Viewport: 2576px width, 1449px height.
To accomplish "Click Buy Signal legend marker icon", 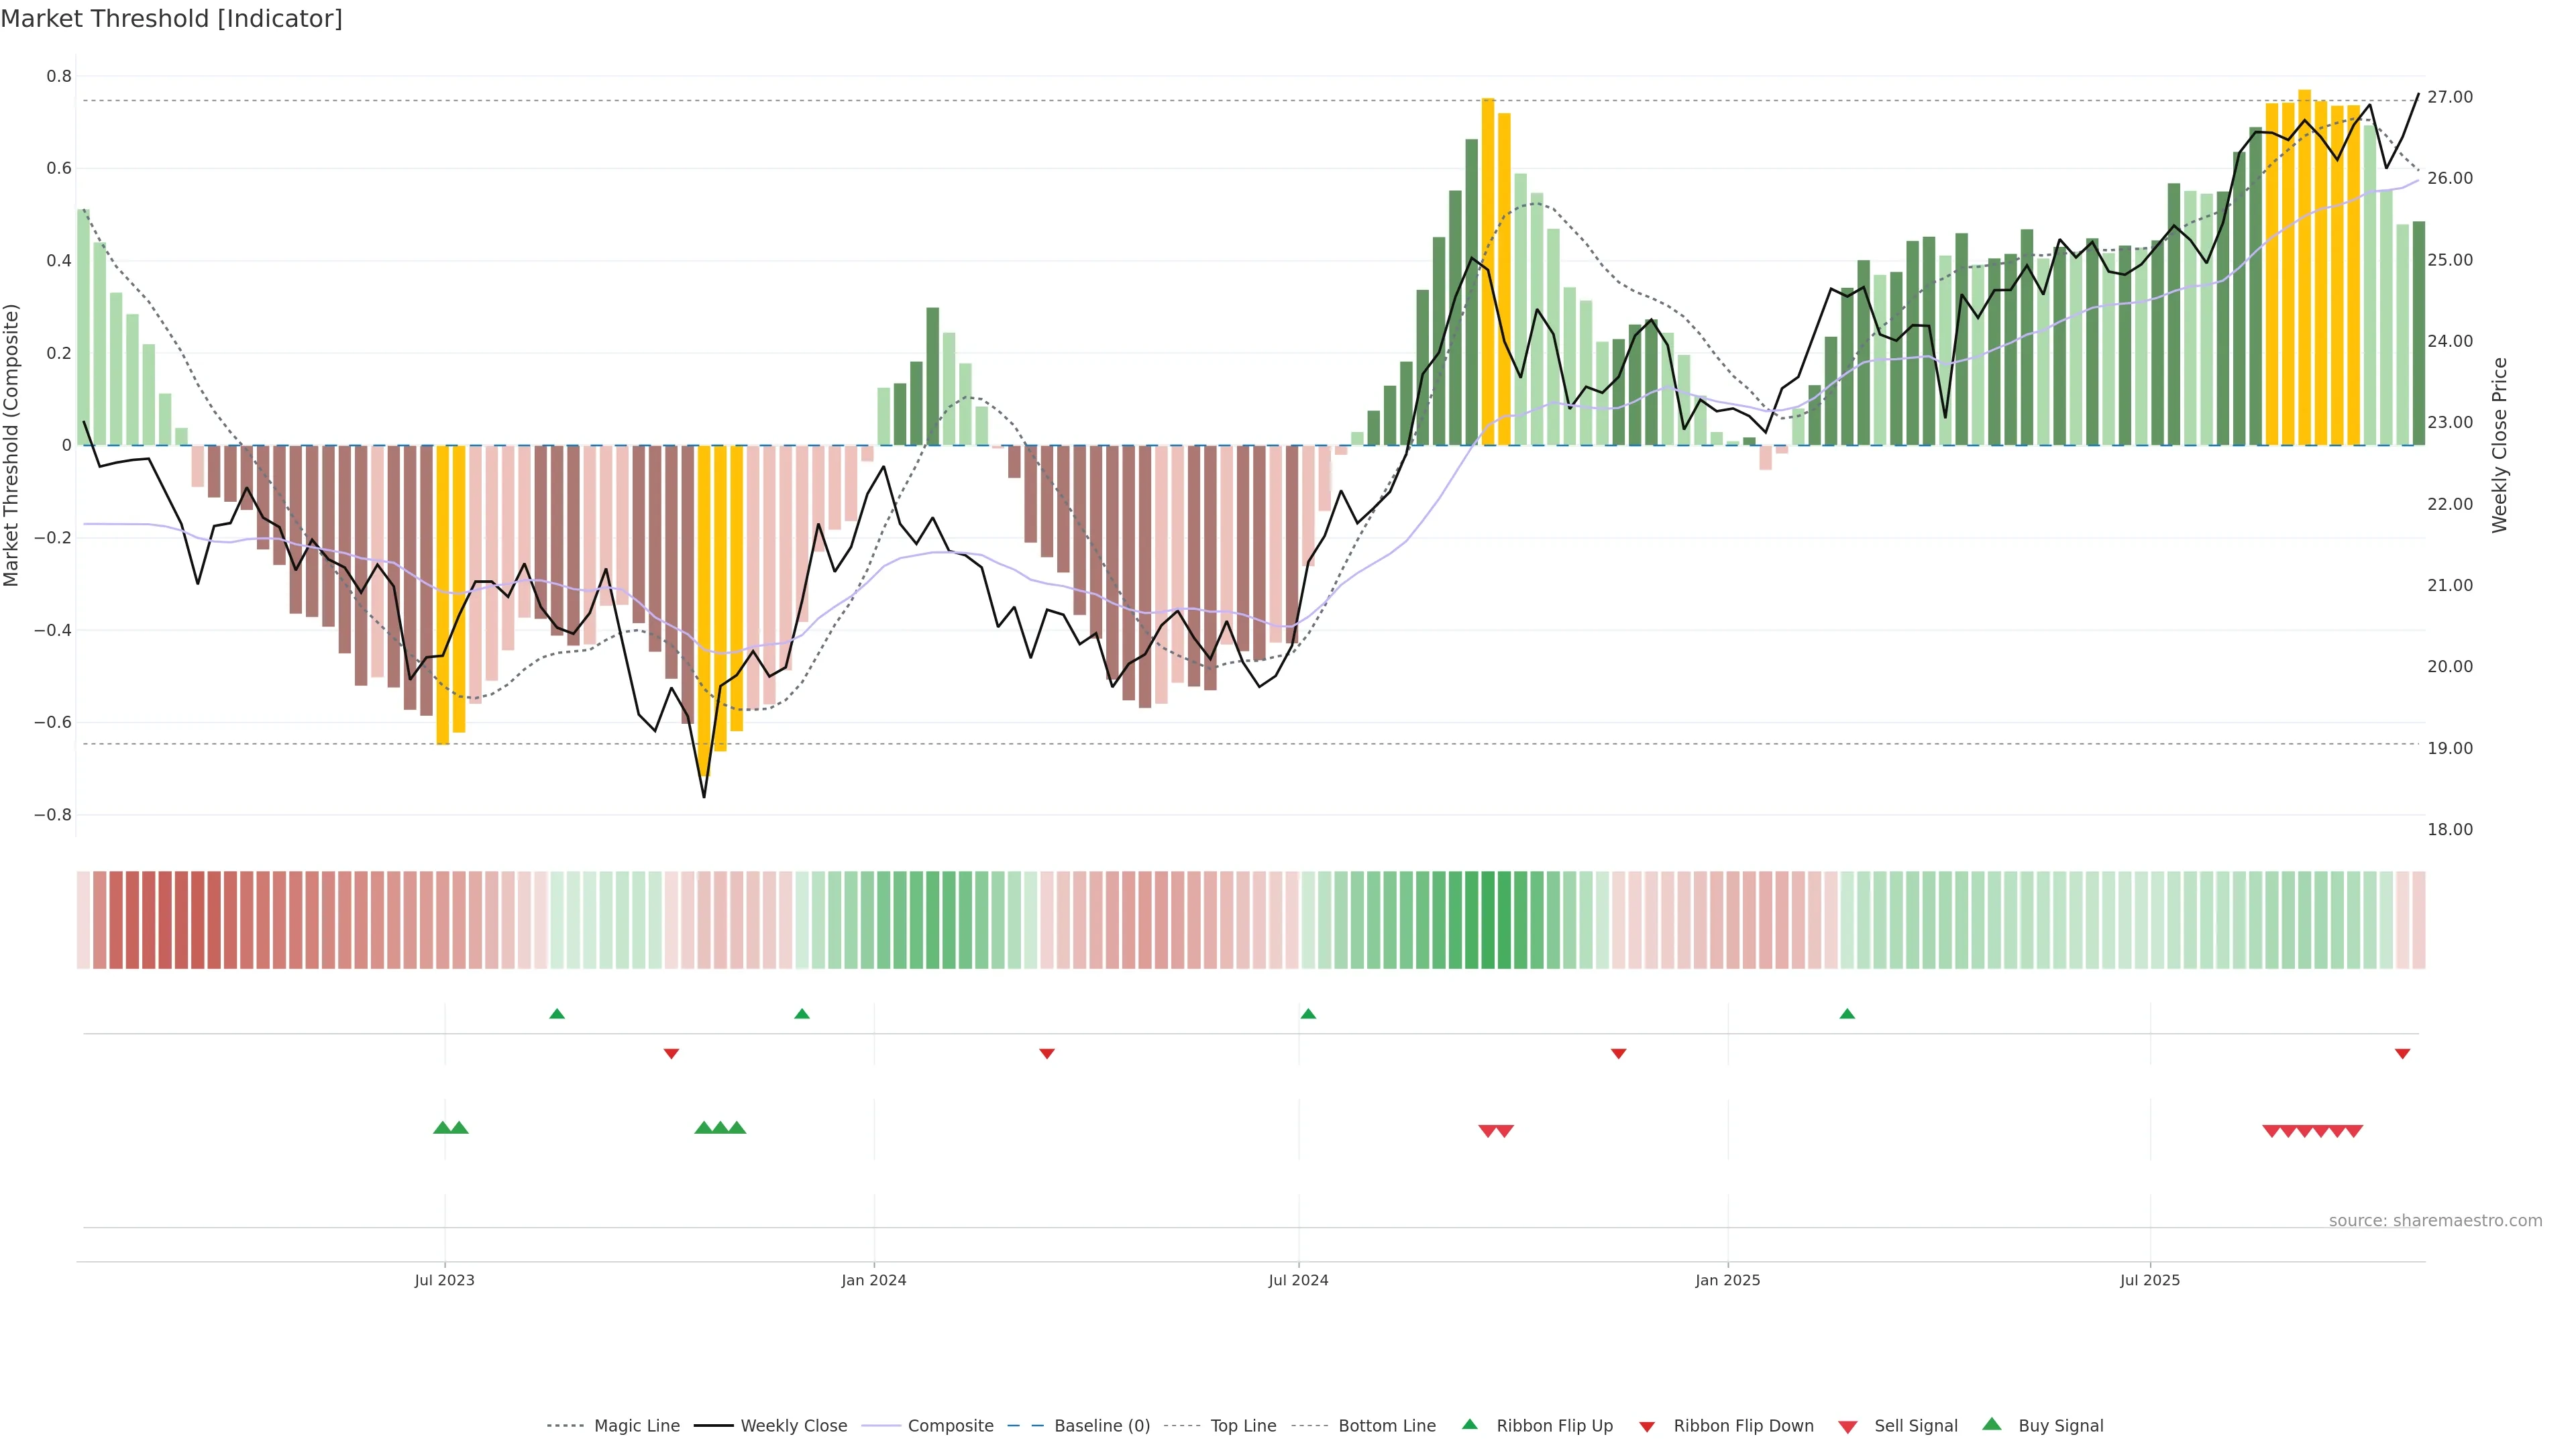I will coord(1991,1424).
